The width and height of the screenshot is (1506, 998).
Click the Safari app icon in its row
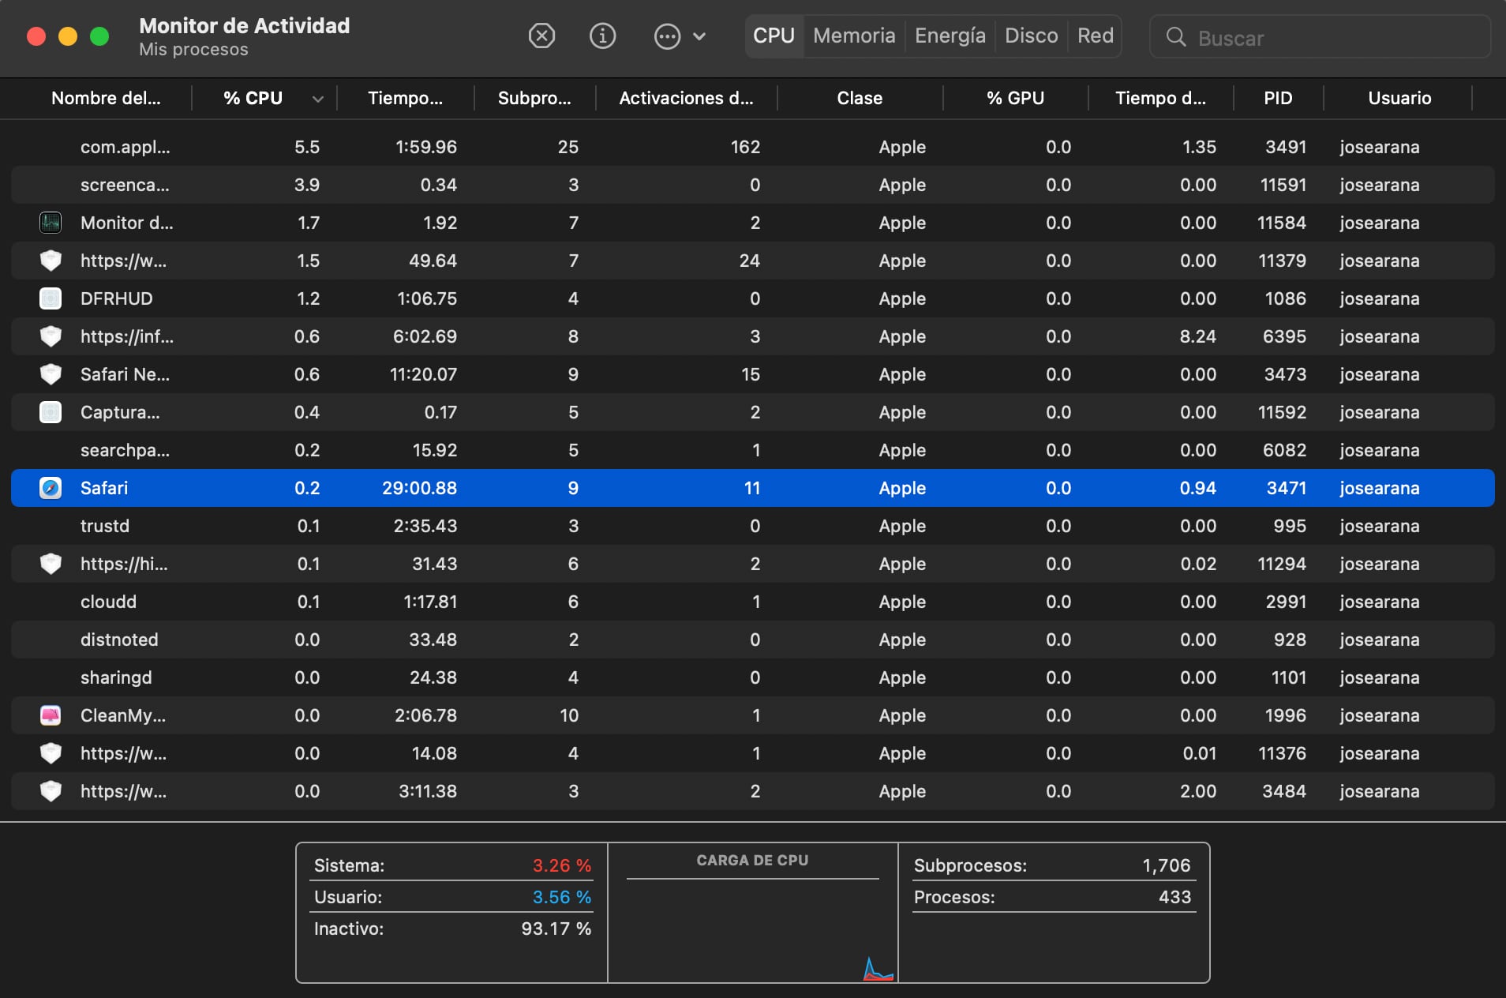pyautogui.click(x=51, y=488)
